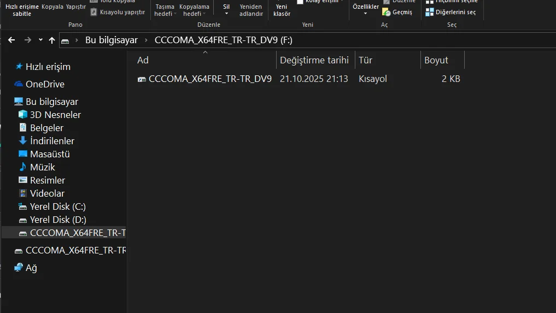This screenshot has height=313, width=556.
Task: Click Yeniden adlandır in the ribbon
Action: pyautogui.click(x=251, y=10)
